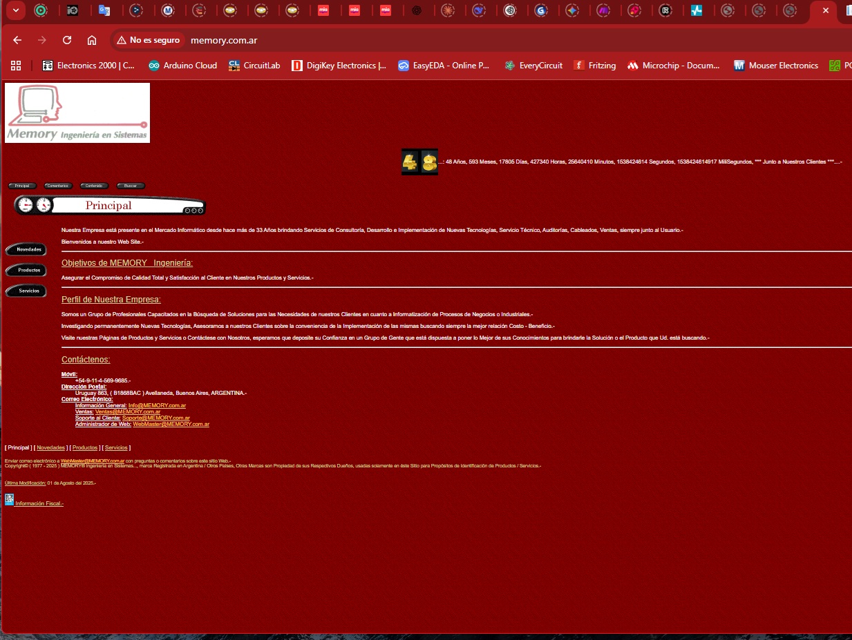Open the EasyEDA Online bookmark
852x640 pixels.
(444, 66)
